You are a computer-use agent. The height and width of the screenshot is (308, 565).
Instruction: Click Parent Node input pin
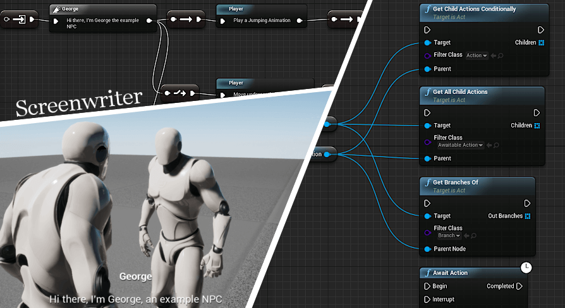click(x=427, y=249)
